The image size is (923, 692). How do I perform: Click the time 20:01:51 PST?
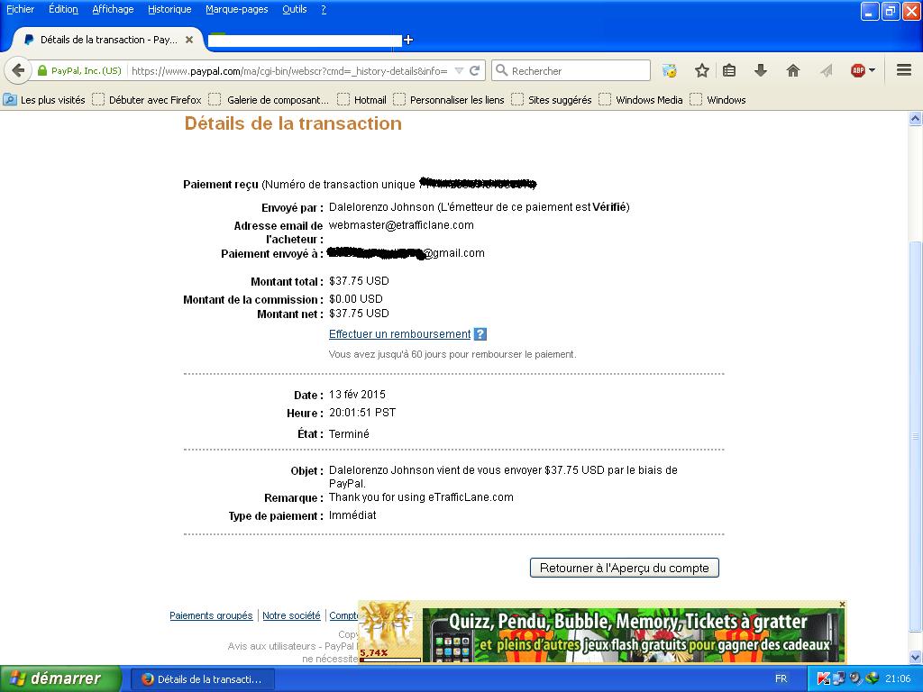362,413
